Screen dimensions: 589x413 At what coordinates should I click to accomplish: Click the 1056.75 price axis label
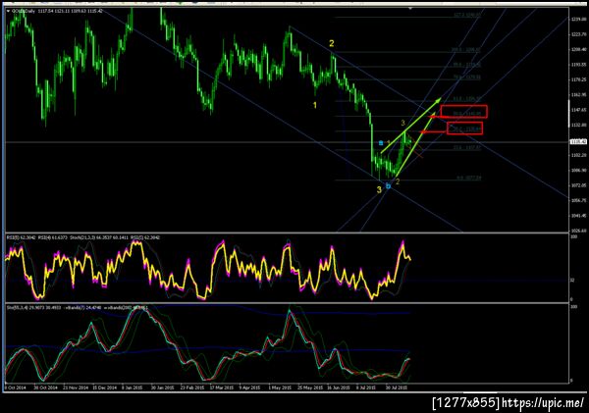[579, 200]
